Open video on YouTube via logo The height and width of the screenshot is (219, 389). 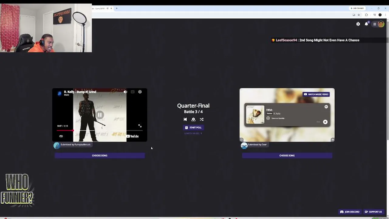[133, 136]
